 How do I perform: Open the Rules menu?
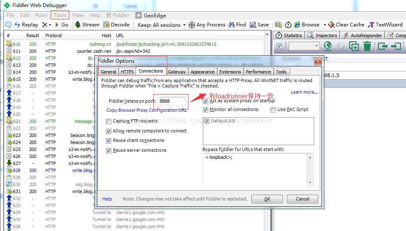(41, 15)
